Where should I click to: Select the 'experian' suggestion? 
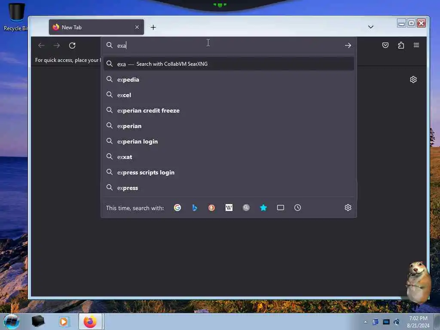pyautogui.click(x=229, y=126)
